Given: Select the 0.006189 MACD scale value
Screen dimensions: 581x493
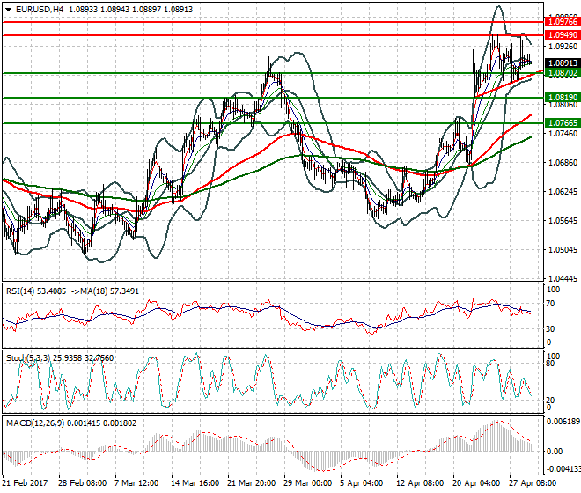Looking at the screenshot, I should point(563,422).
